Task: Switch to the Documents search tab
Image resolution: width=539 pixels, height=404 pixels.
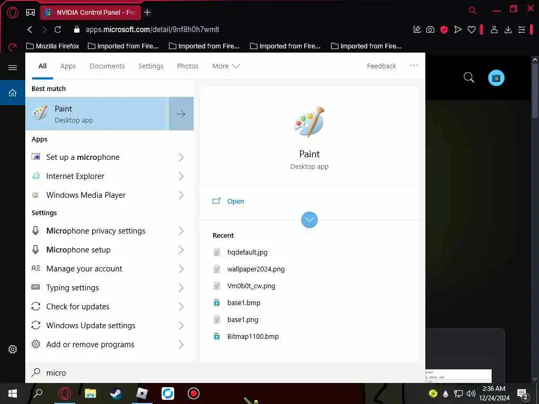Action: tap(107, 66)
